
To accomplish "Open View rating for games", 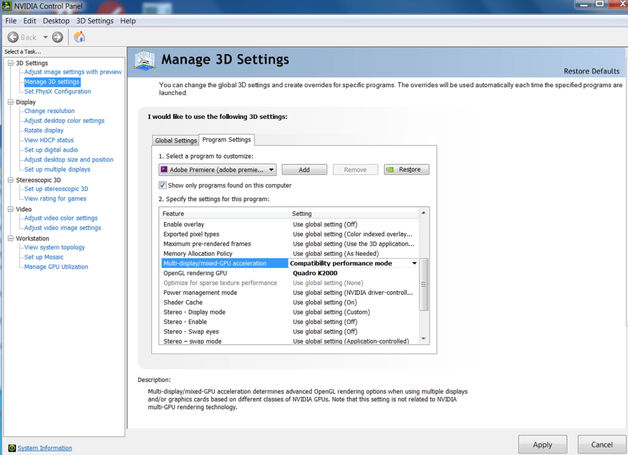I will click(55, 198).
